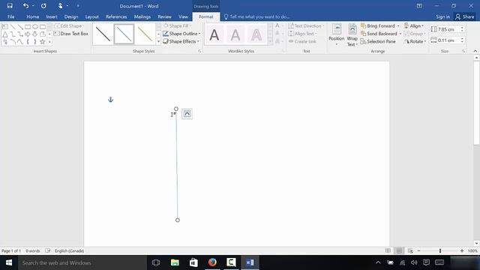Screen dimensions: 480x270
Task: Expand the Bring Forward dropdown arrow
Action: pos(398,26)
